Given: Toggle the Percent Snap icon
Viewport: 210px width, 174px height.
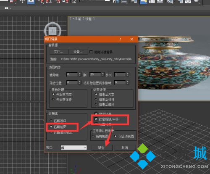Looking at the screenshot, I should [58, 1].
